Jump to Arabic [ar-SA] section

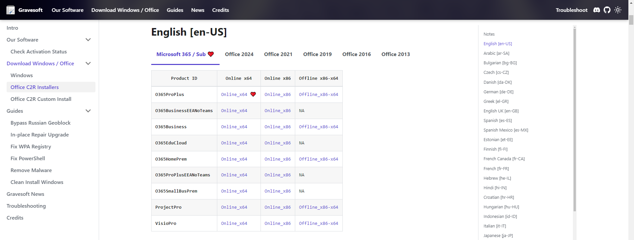coord(496,53)
